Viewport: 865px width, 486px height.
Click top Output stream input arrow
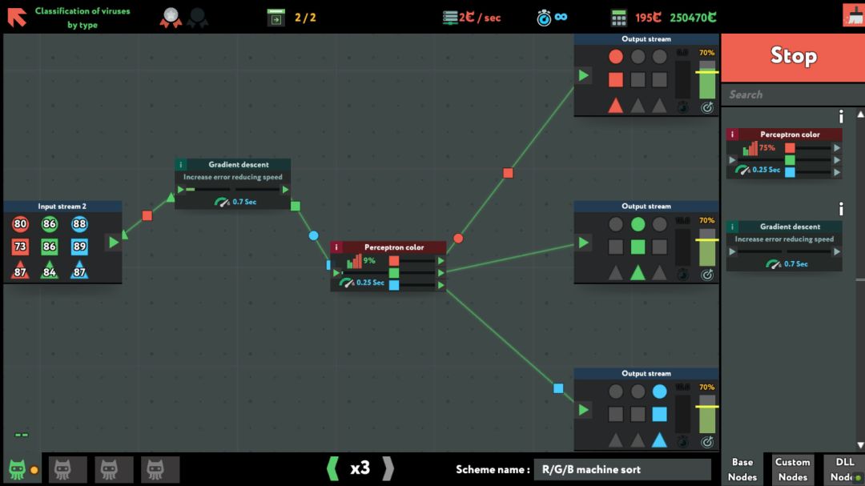tap(583, 75)
